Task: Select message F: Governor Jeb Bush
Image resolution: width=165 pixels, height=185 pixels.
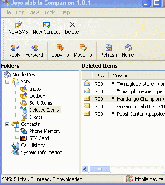Action: (138, 106)
